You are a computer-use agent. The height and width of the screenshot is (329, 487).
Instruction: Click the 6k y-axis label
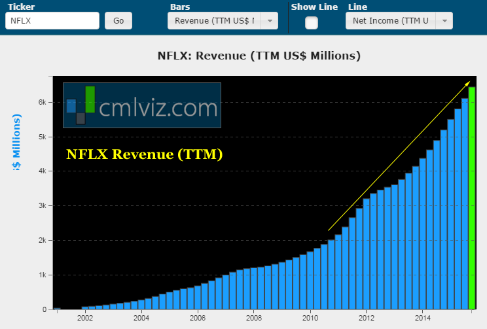[x=43, y=102]
